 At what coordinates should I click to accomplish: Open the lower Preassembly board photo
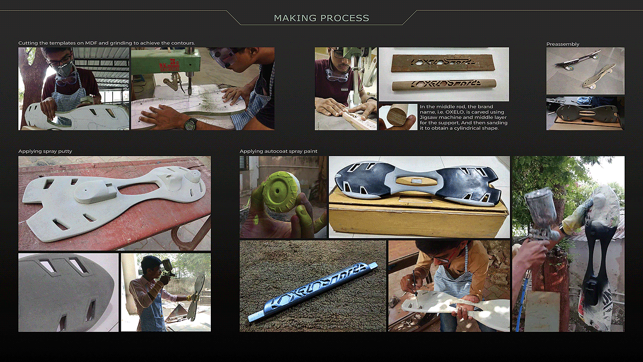click(585, 113)
